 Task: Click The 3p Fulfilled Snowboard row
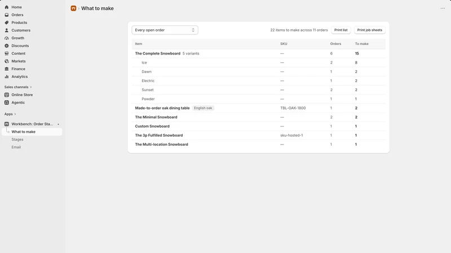(x=259, y=135)
